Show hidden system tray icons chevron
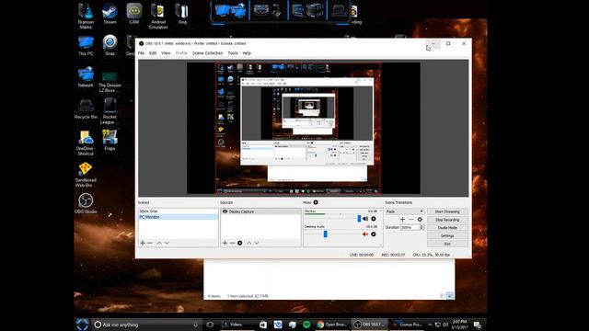This screenshot has height=331, width=589. point(430,325)
